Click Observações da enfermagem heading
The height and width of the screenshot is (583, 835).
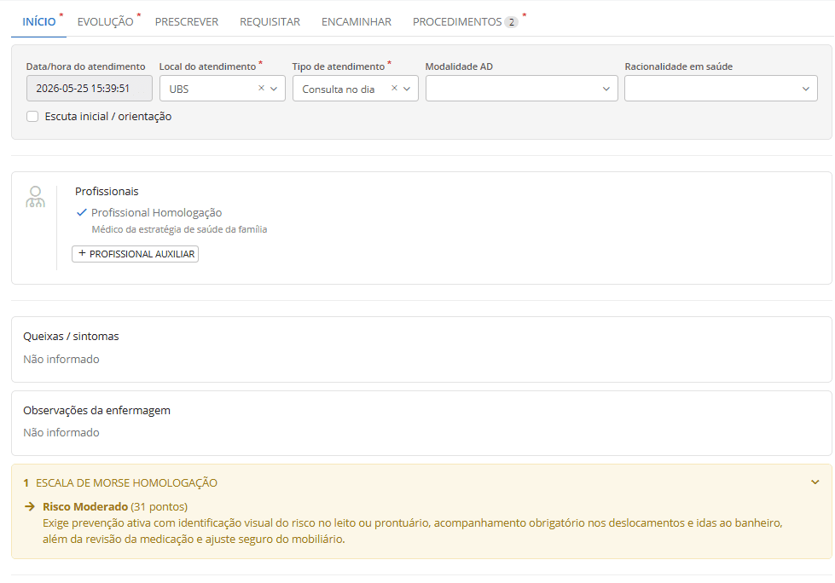96,410
